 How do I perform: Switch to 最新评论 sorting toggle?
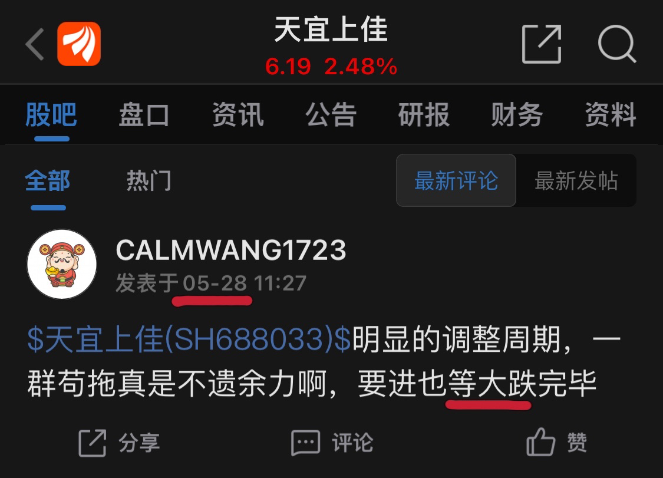pos(456,180)
